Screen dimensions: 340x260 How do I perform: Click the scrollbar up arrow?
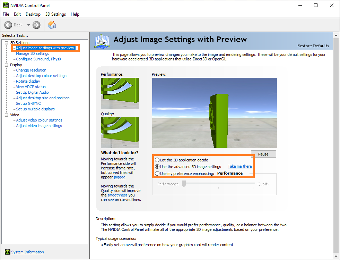pos(336,35)
